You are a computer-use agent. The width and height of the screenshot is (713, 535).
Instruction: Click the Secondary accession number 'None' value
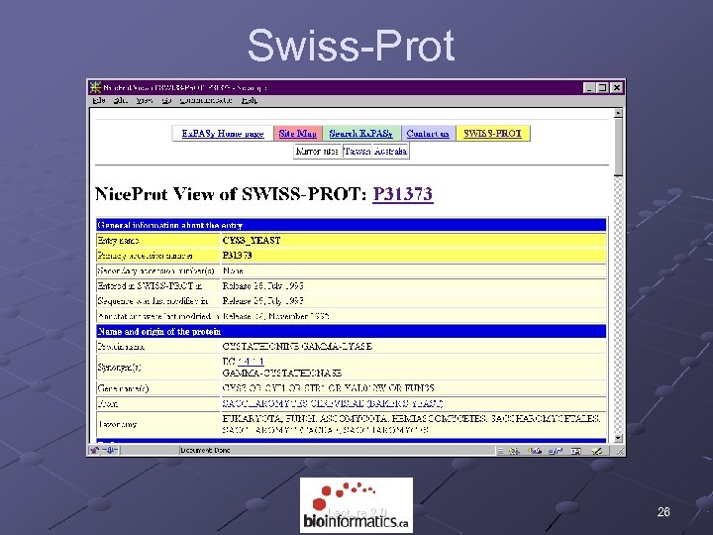tap(233, 270)
